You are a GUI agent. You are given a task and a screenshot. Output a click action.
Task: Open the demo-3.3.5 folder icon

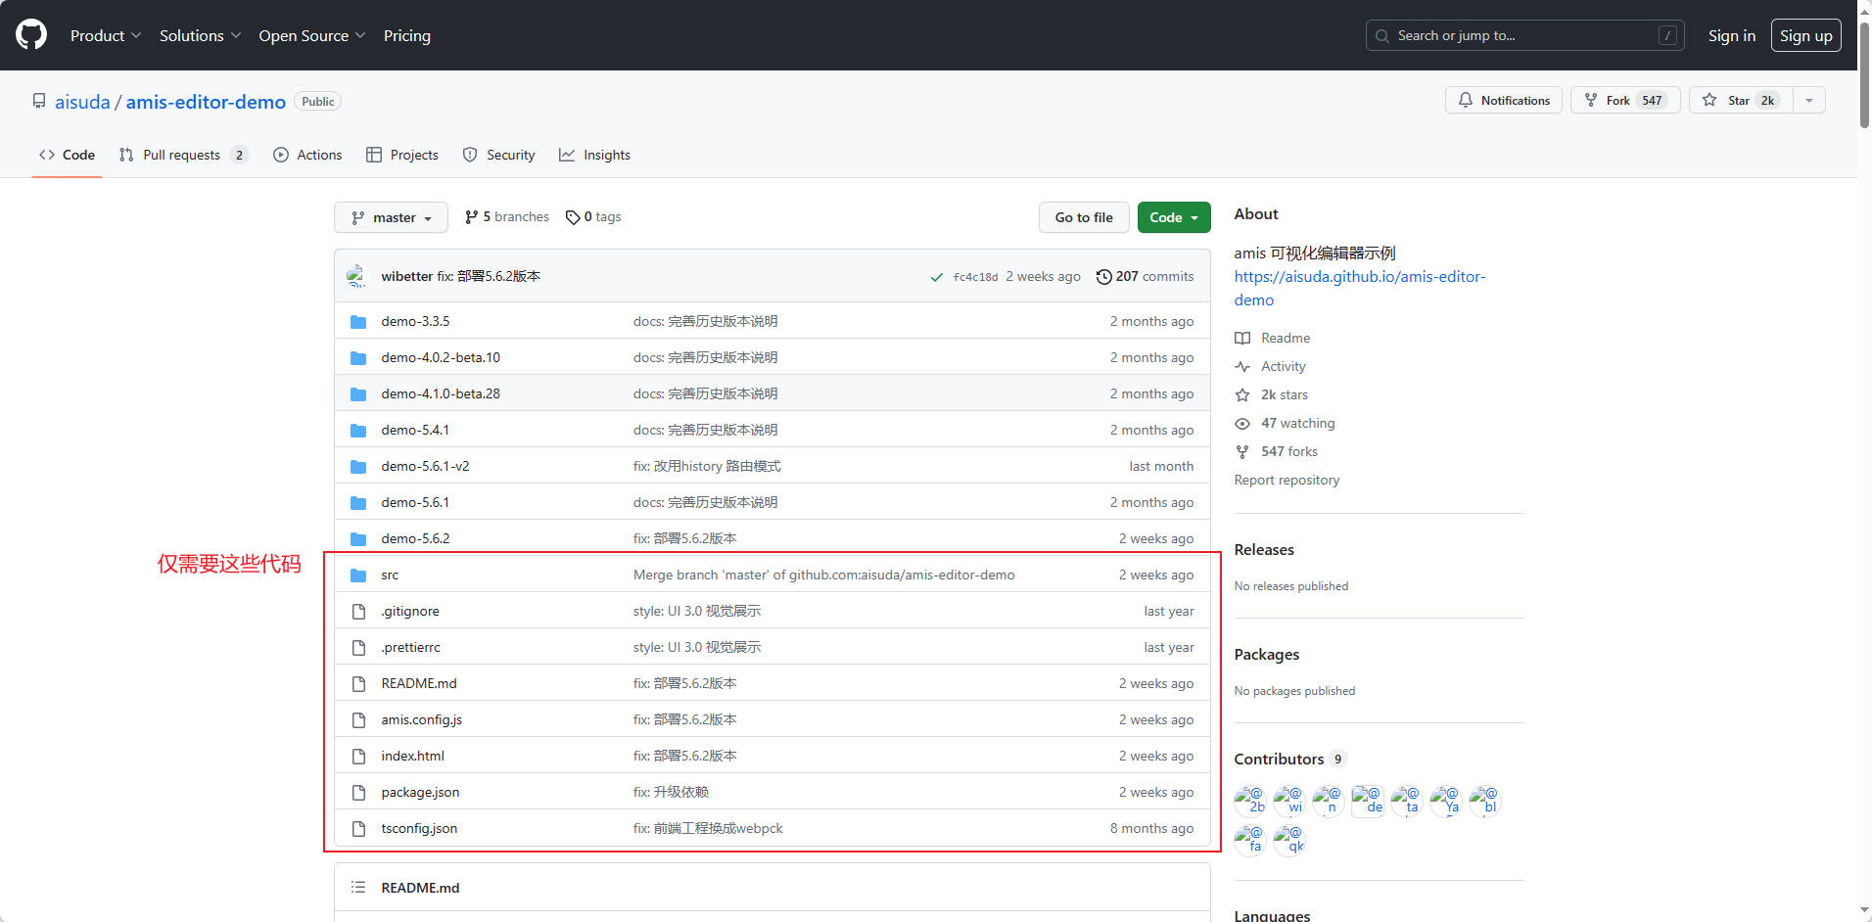tap(358, 321)
